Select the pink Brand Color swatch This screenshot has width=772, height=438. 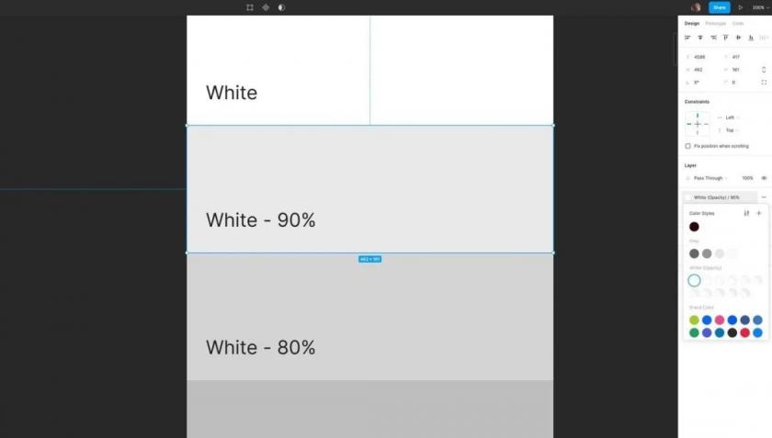point(720,320)
